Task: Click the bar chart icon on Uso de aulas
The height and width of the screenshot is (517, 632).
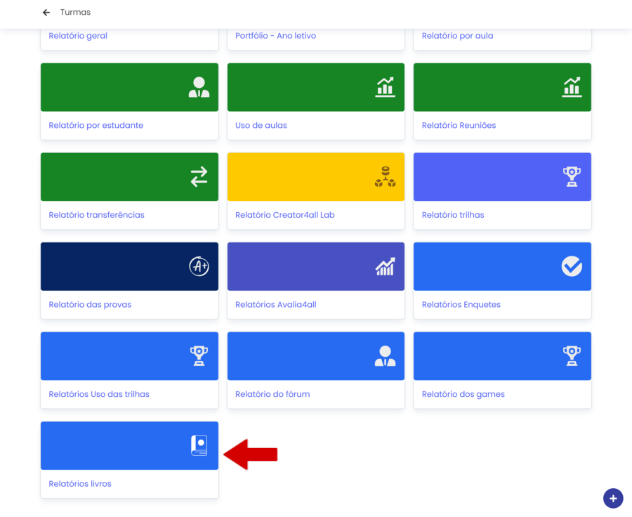Action: pyautogui.click(x=385, y=87)
